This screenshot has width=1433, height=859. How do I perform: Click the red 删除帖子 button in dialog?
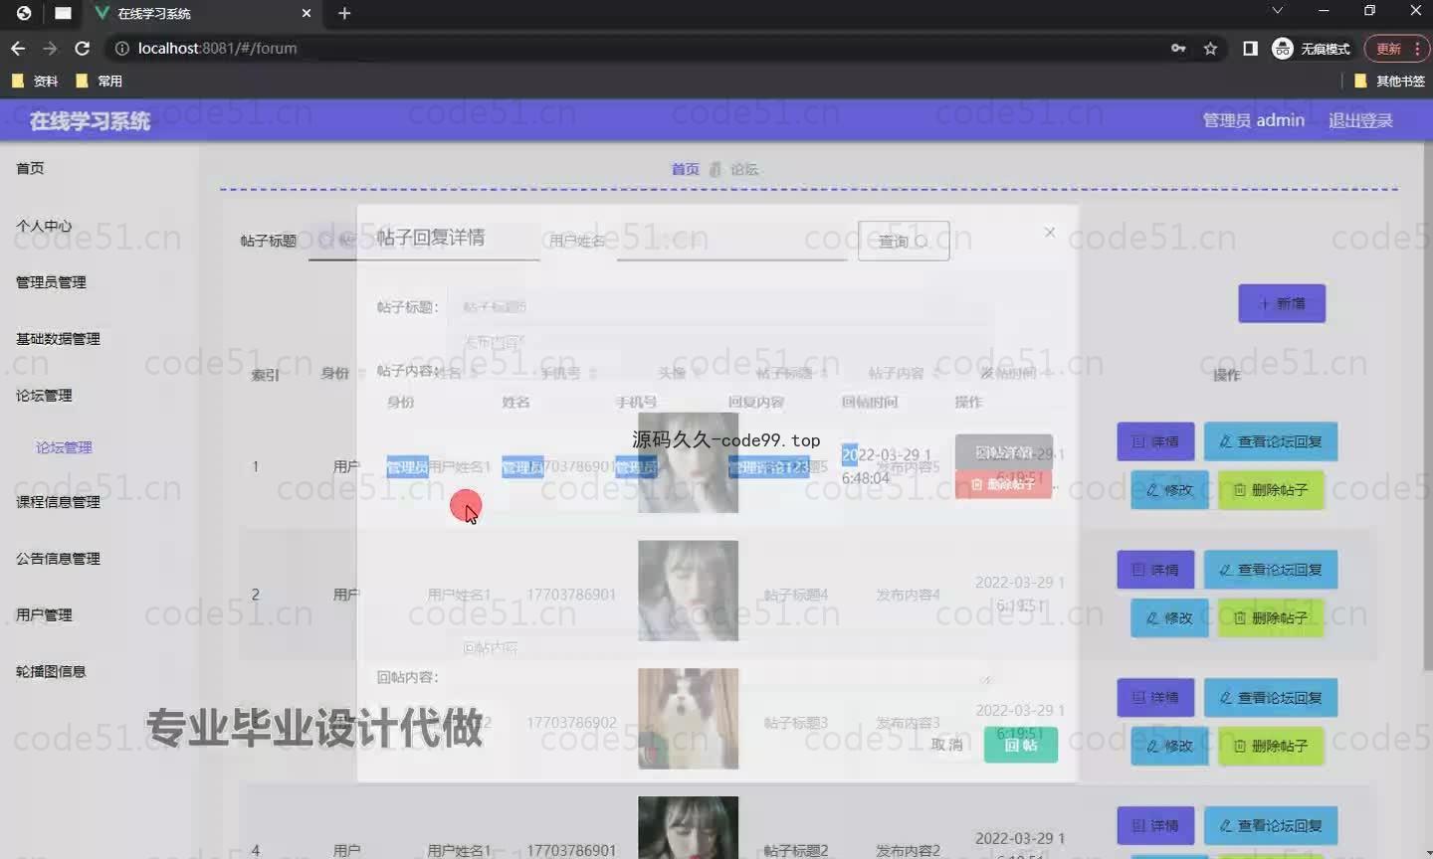coord(1003,484)
